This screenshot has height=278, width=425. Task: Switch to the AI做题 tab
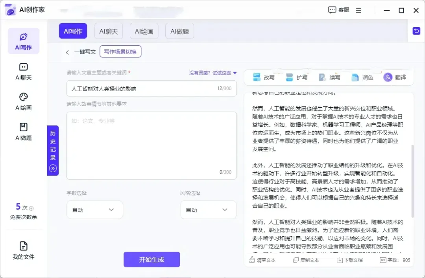(179, 31)
